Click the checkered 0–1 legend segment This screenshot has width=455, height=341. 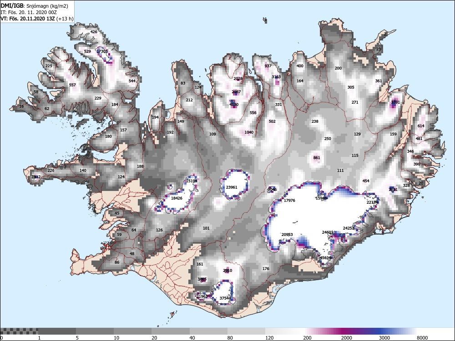(x=19, y=331)
